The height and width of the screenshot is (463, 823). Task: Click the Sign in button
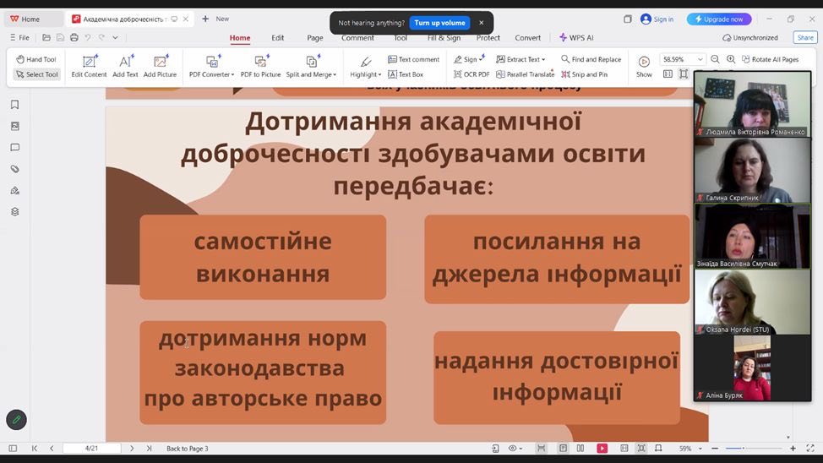657,19
